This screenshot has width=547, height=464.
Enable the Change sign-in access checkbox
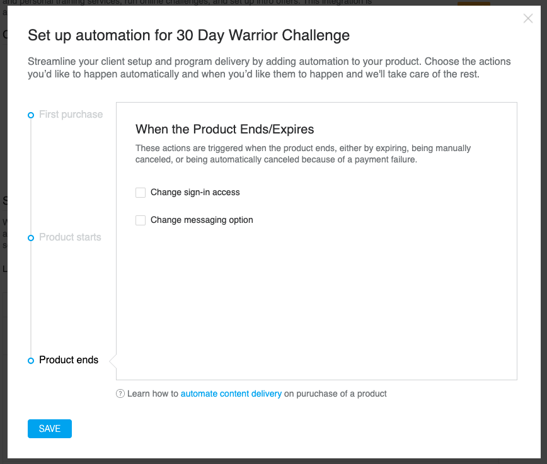[x=141, y=193]
